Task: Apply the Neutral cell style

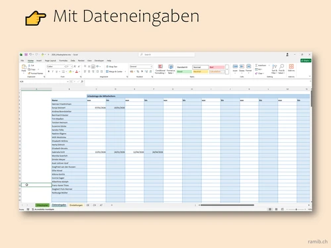Action: coord(201,71)
